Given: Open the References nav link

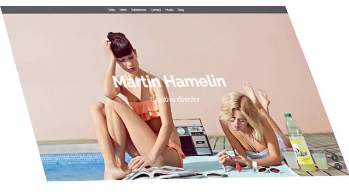Looking at the screenshot, I should tap(139, 10).
